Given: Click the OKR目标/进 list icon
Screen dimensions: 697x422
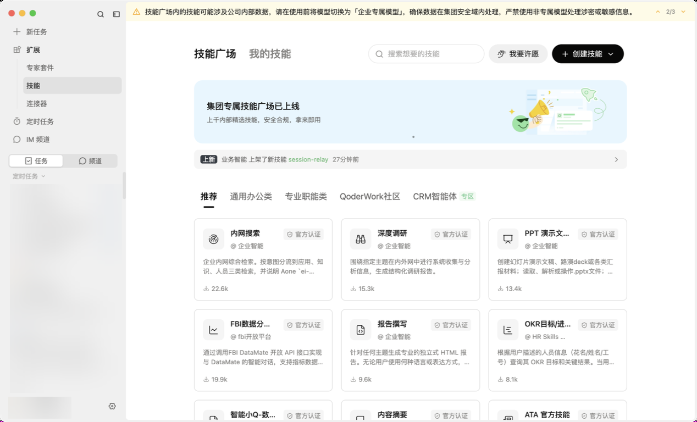Looking at the screenshot, I should (508, 330).
